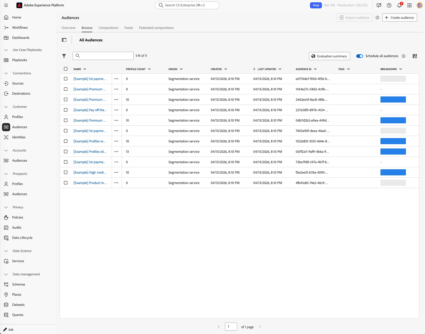Switch to the Feeds tab
This screenshot has width=425, height=334.
129,28
